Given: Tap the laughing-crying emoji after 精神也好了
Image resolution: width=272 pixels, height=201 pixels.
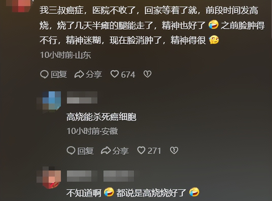Looking at the screenshot, I should tap(213, 24).
